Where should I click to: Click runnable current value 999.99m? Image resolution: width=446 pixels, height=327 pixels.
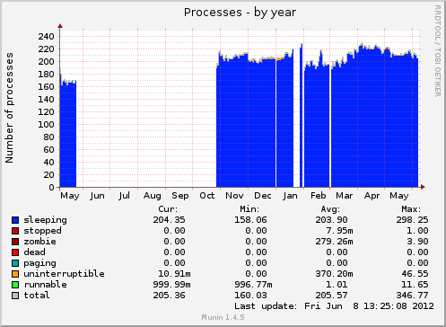click(171, 285)
